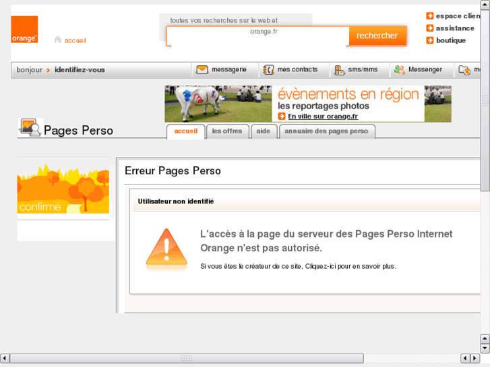This screenshot has width=490, height=367.
Task: Click identifiez-vous to sign in
Action: (80, 69)
